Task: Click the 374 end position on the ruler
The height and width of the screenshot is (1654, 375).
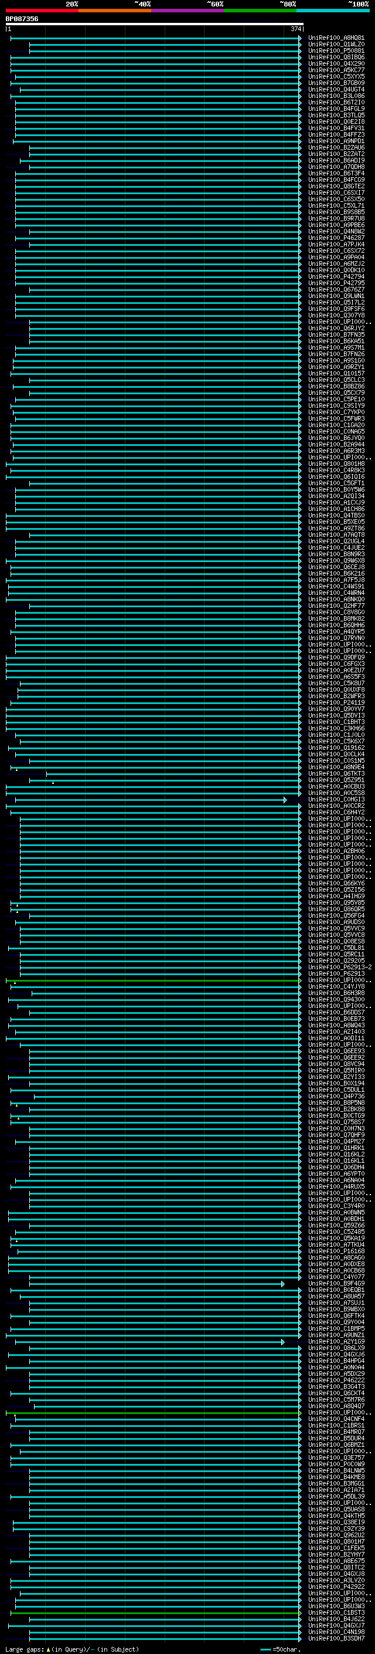Action: pyautogui.click(x=295, y=29)
